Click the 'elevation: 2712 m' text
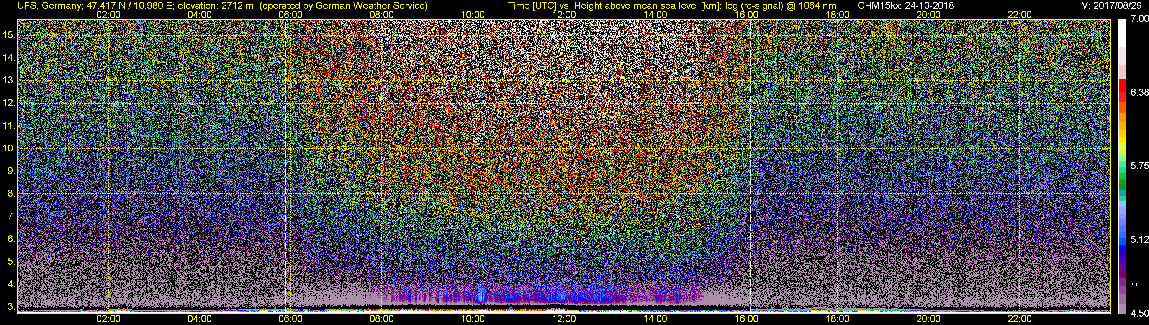1149x325 pixels. (x=216, y=6)
